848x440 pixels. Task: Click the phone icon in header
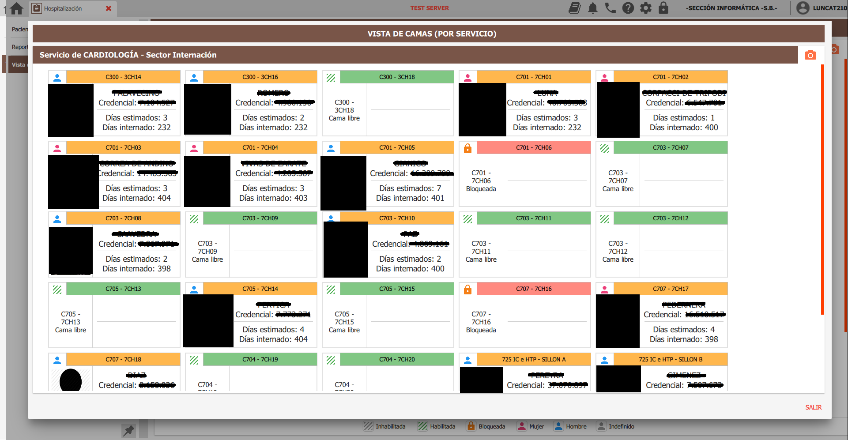click(x=610, y=8)
